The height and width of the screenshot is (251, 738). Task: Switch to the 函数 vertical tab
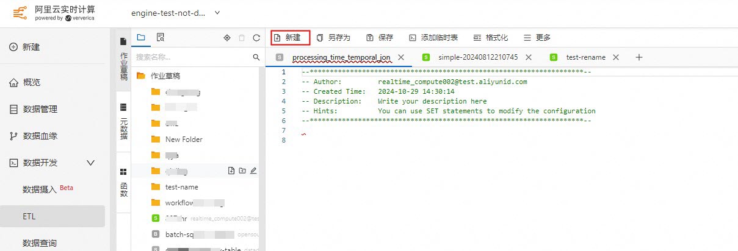click(x=123, y=183)
